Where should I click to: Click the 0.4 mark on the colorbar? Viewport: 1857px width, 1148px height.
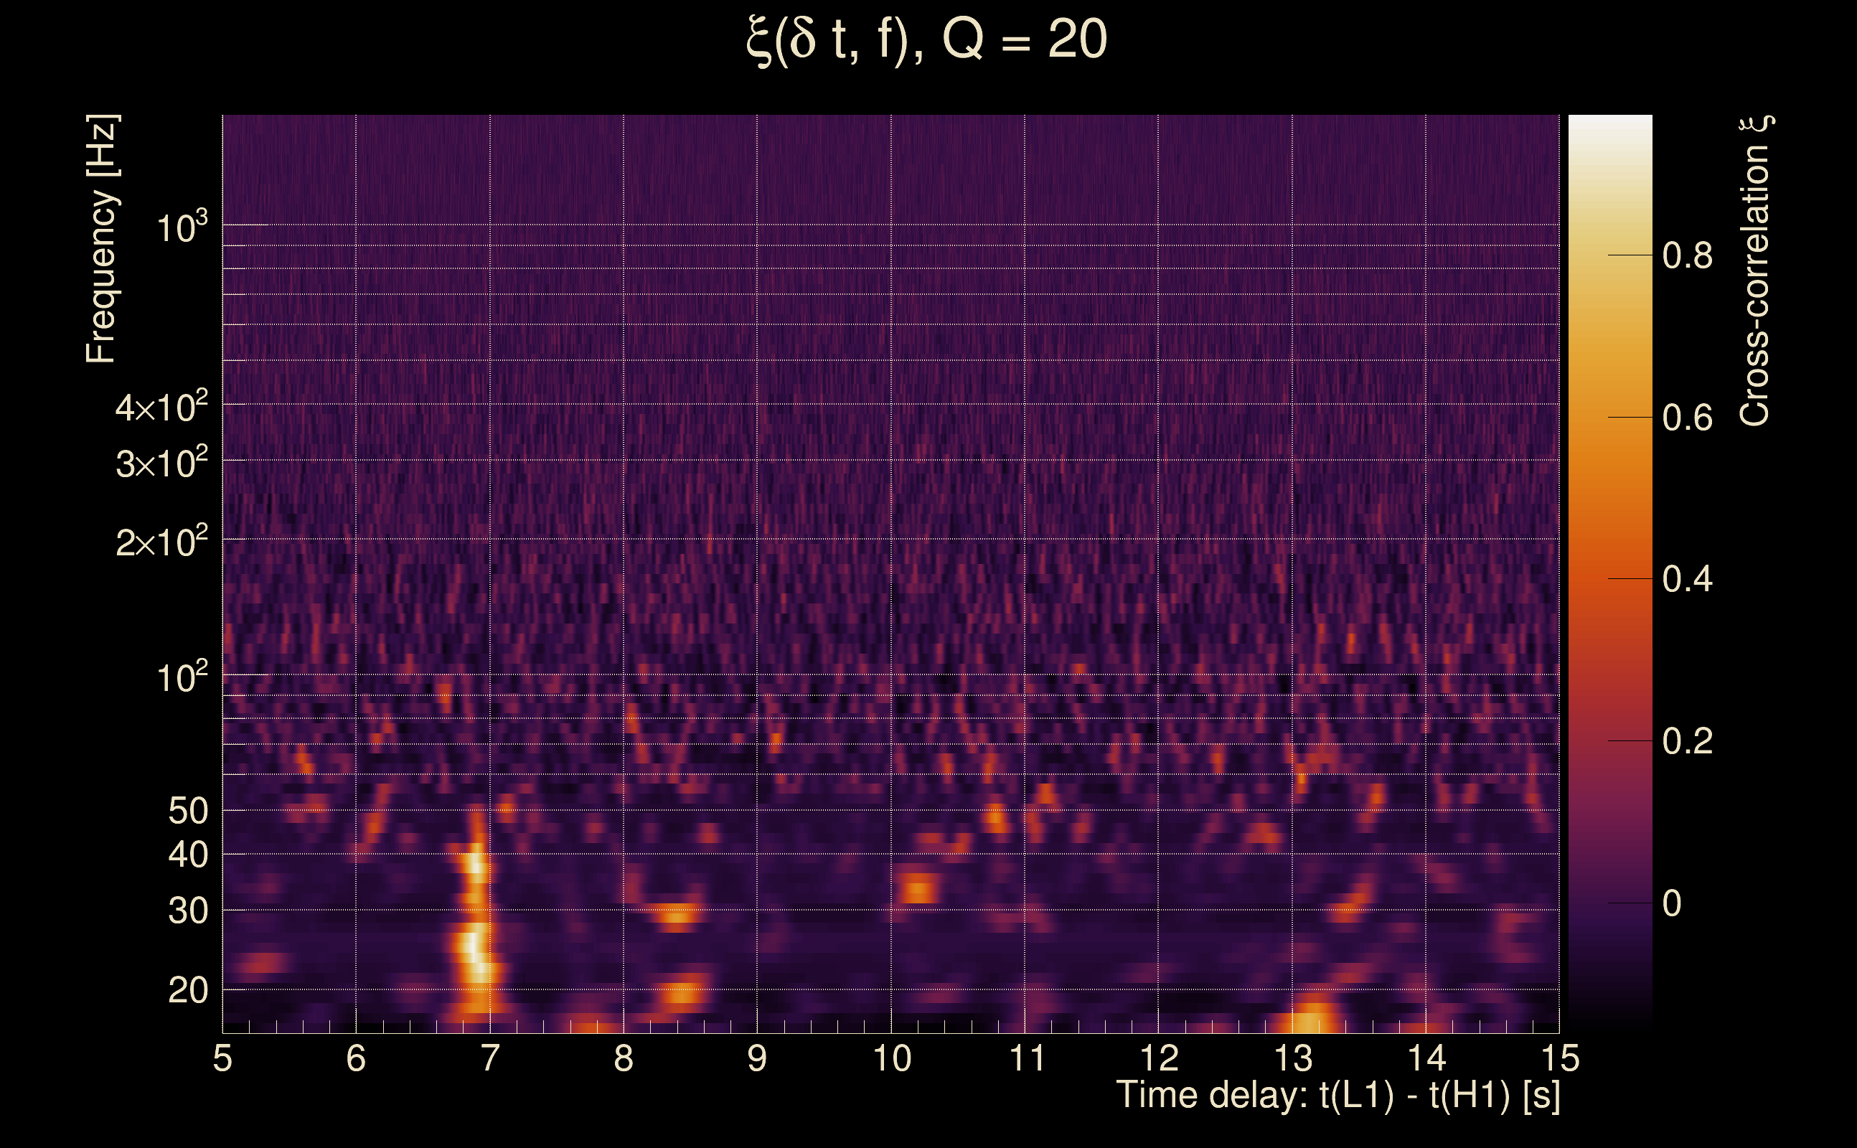pos(1687,579)
